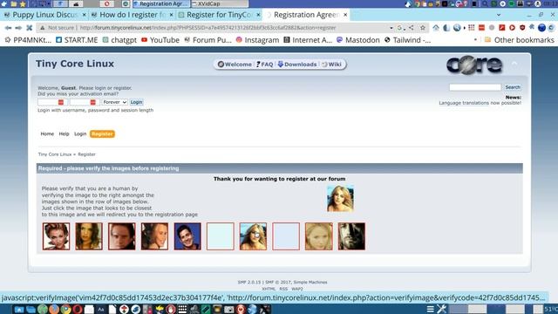
Task: Close the Puppy Linux Discussion tab
Action: (85, 15)
